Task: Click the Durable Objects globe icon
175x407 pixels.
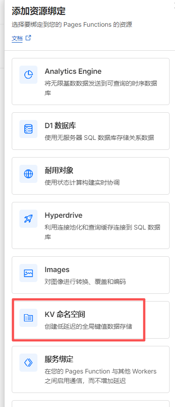Action: 28,174
